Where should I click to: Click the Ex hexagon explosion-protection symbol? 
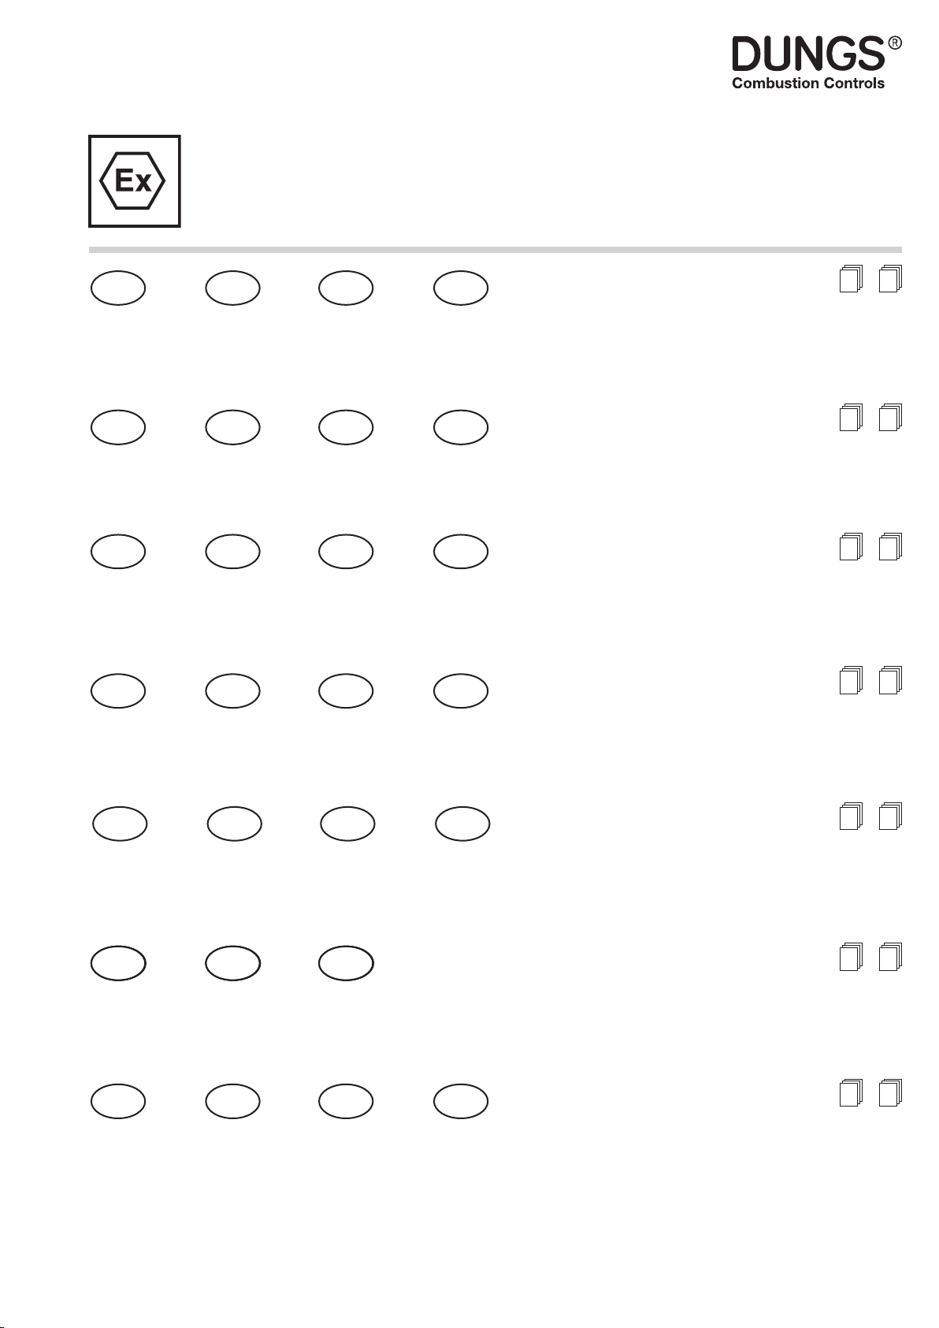point(133,181)
